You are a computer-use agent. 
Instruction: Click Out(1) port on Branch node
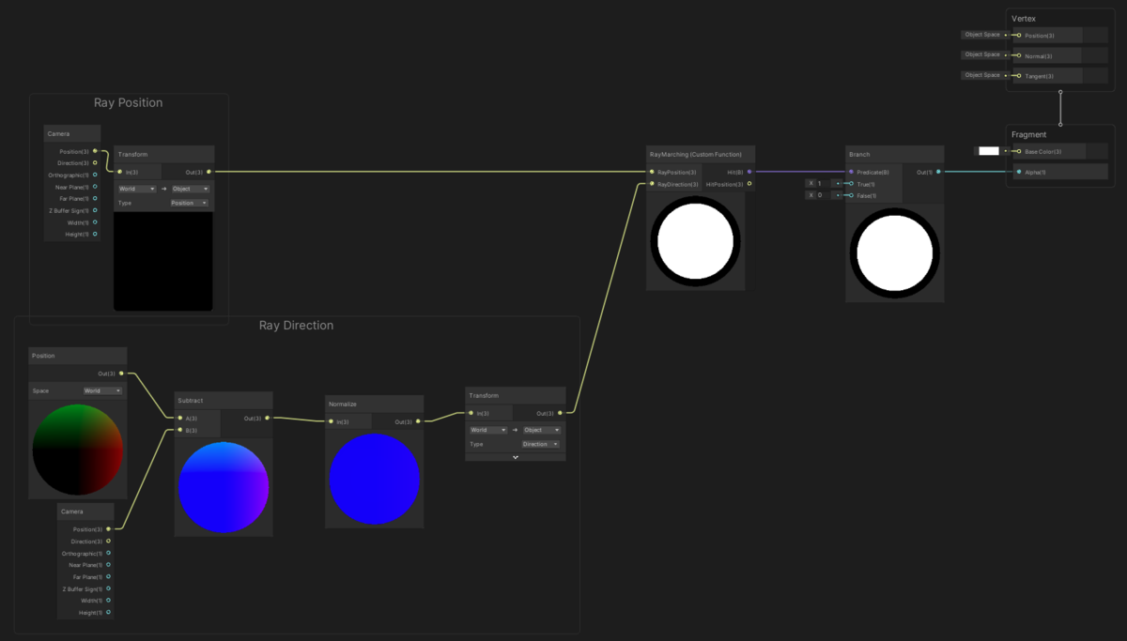click(938, 172)
